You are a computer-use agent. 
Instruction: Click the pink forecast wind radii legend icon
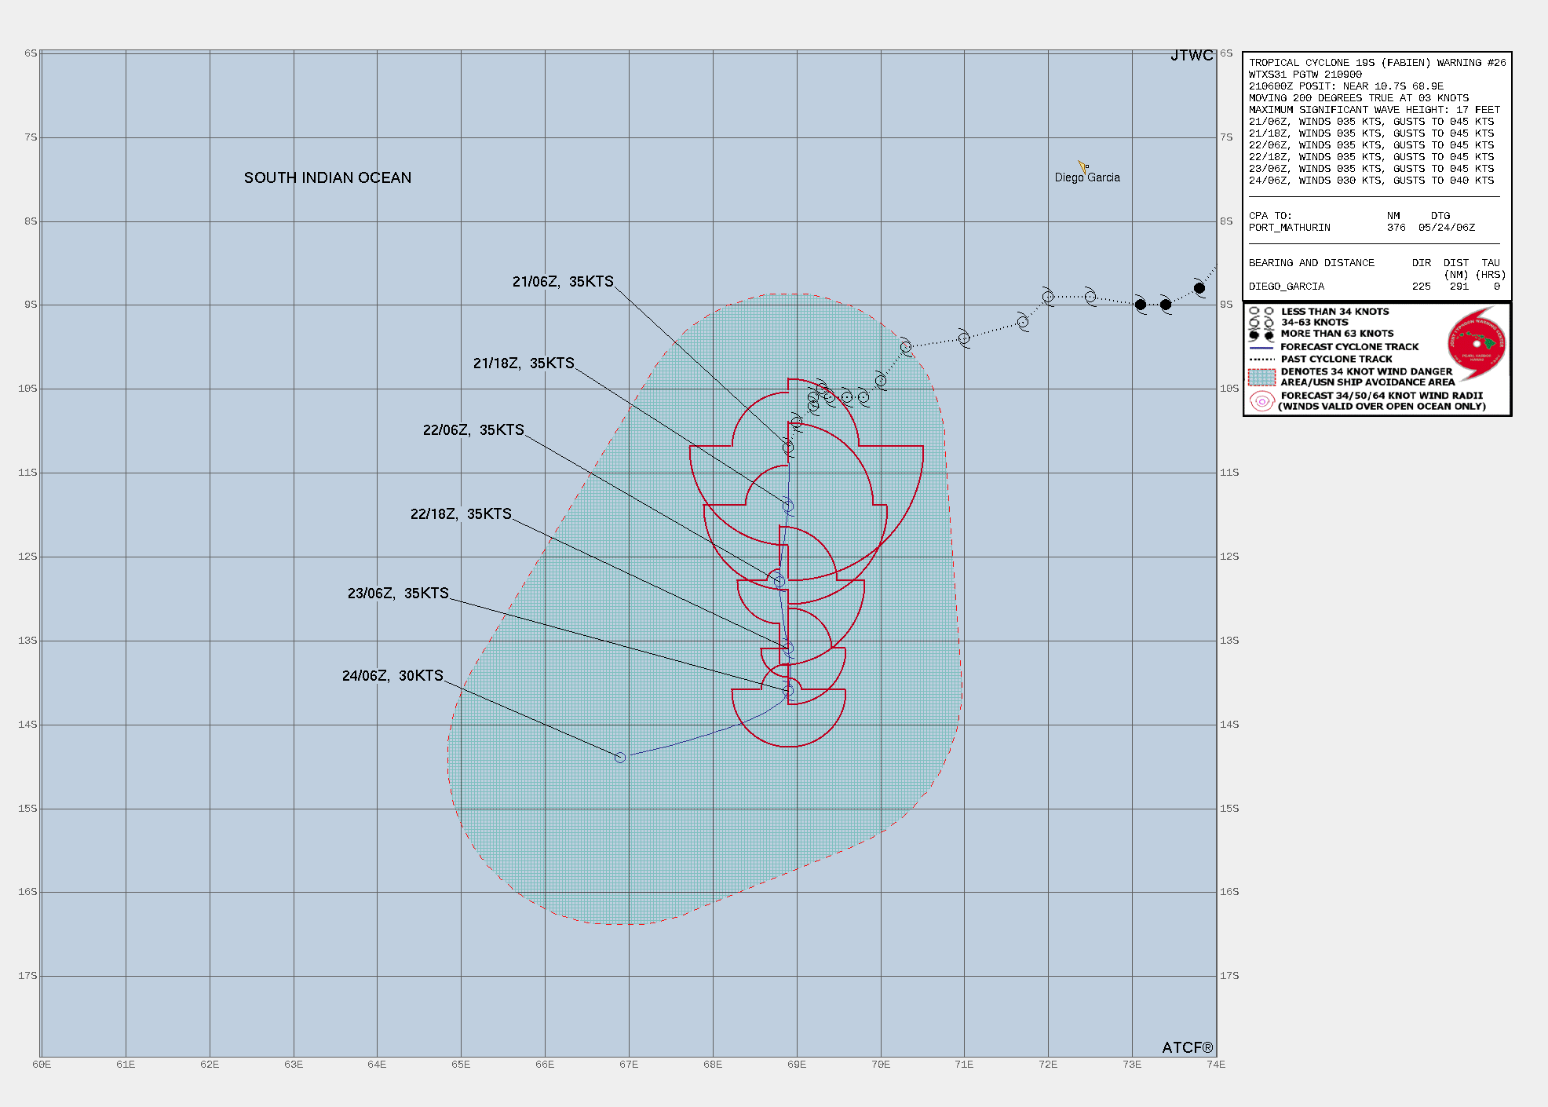pyautogui.click(x=1261, y=401)
